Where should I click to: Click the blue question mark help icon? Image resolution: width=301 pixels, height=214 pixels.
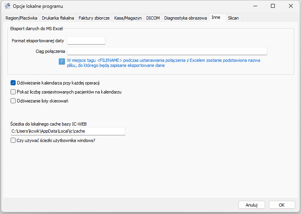61,61
